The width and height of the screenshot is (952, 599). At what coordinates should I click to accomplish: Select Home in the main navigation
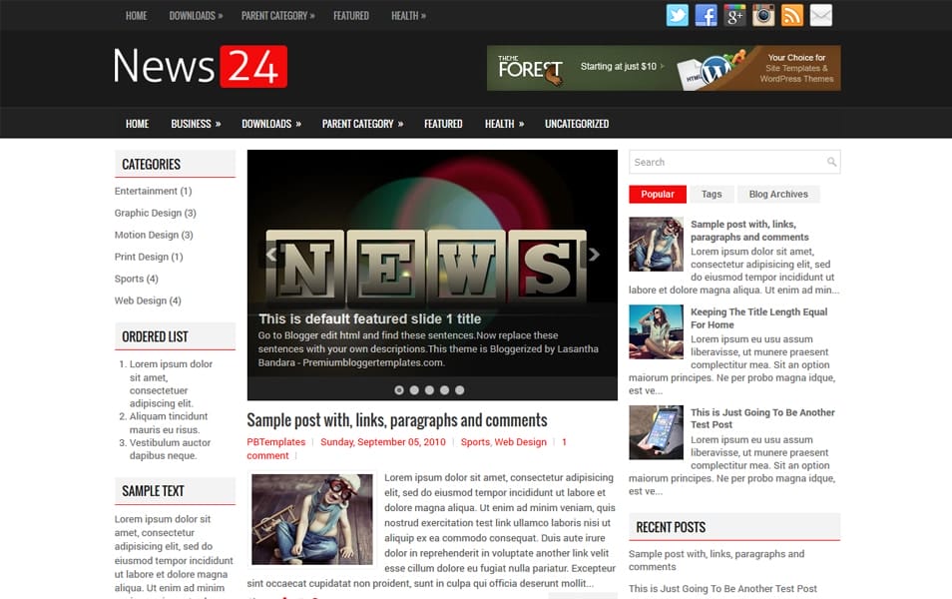pyautogui.click(x=137, y=124)
